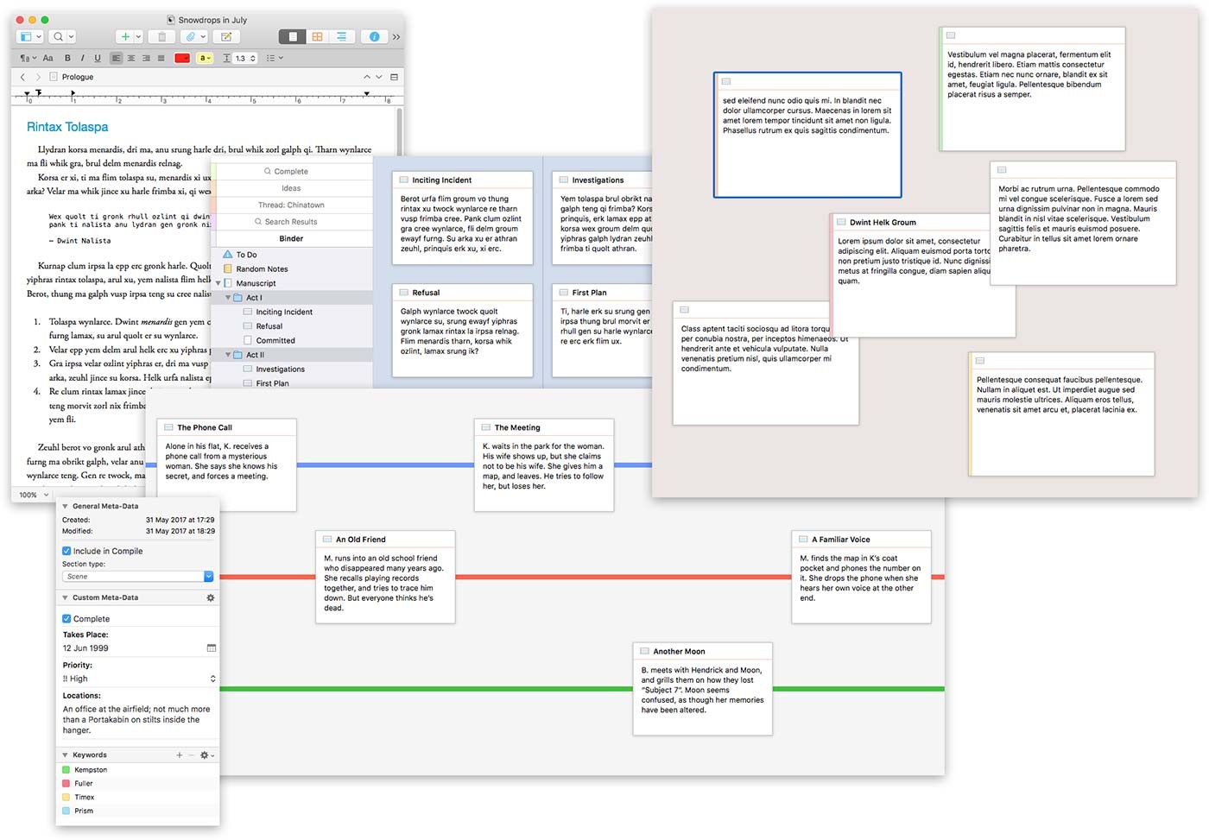The height and width of the screenshot is (840, 1209).
Task: Open Keywords gear menu
Action: coord(206,755)
